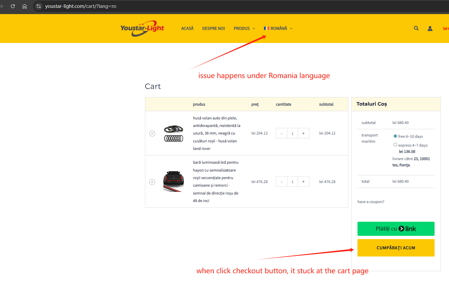Open the site search magnifier icon
Viewport: 449px width, 307px height.
[416, 29]
